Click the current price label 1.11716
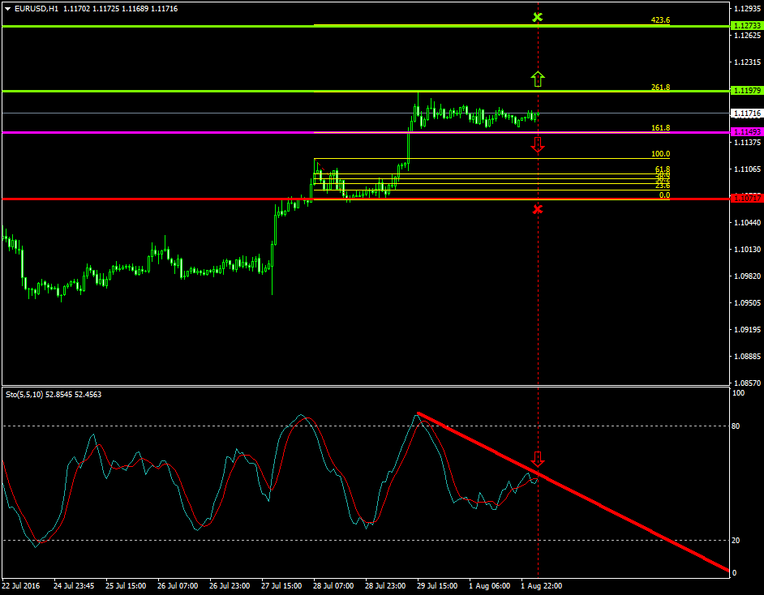This screenshot has width=764, height=595. (x=745, y=113)
